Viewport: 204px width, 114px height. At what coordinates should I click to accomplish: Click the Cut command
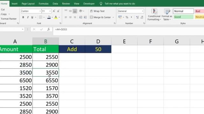coord(3,9)
